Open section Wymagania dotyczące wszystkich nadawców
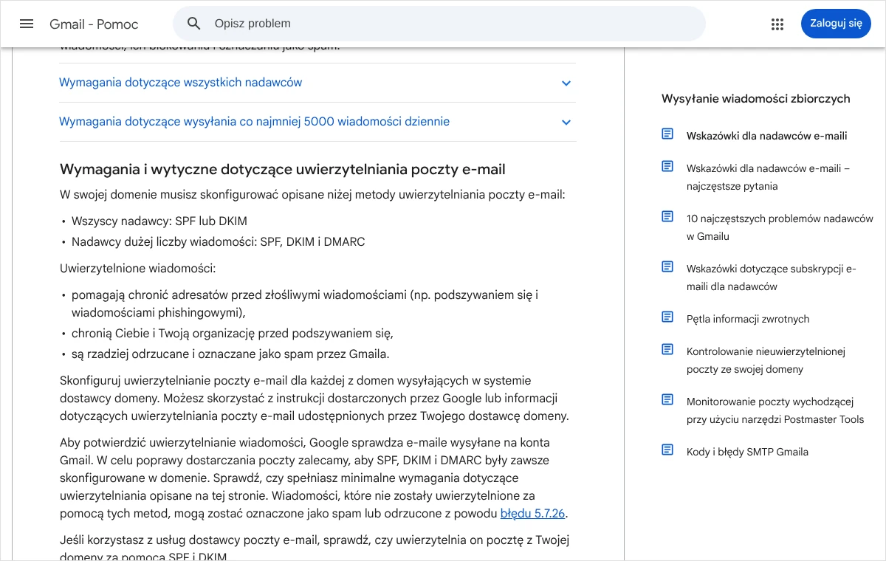This screenshot has height=561, width=886. click(x=317, y=83)
